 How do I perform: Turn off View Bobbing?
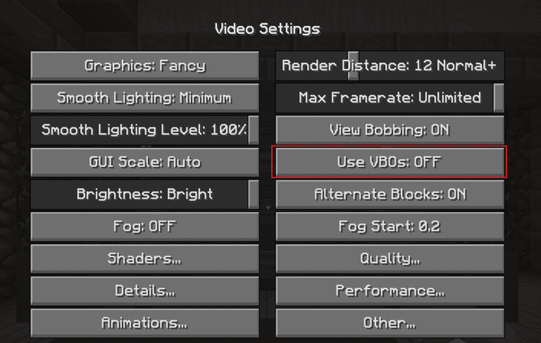click(390, 130)
